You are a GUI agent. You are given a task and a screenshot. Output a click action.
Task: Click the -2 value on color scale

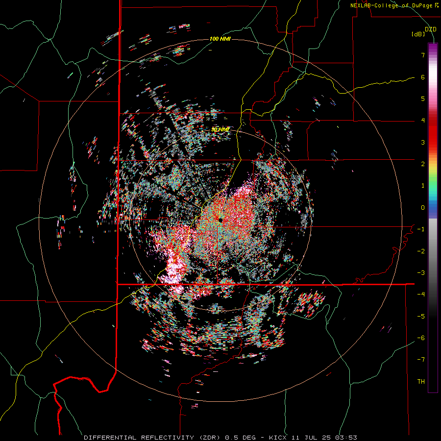(x=421, y=251)
